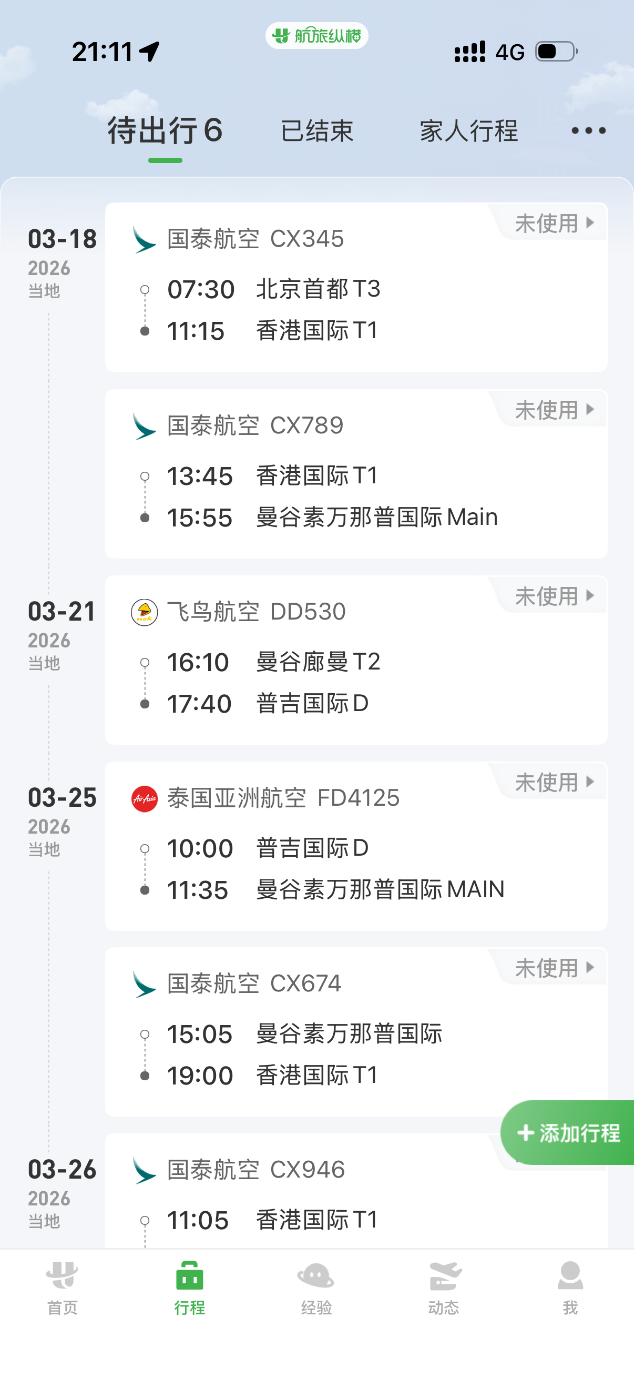
Task: Expand 未使用 status on flight CX345
Action: [x=554, y=223]
